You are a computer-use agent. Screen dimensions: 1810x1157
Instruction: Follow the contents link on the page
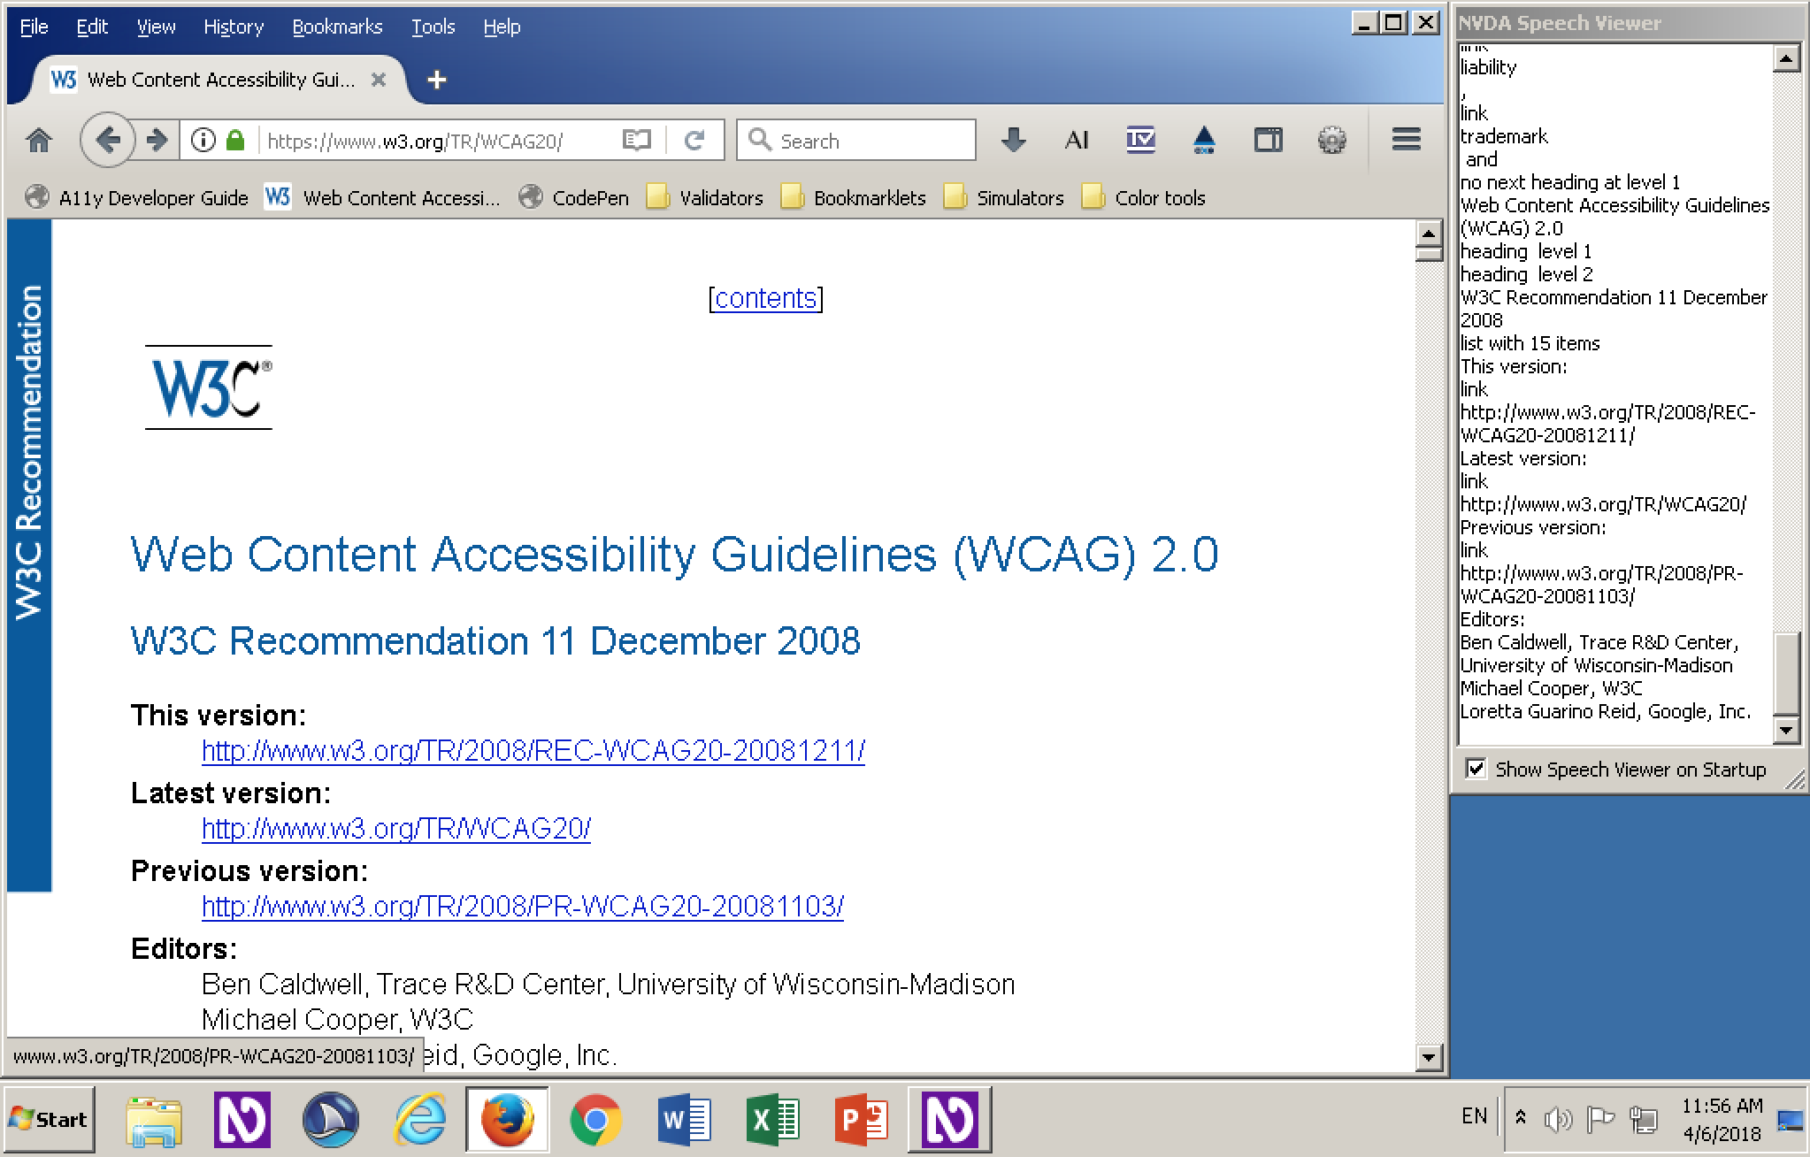(x=764, y=298)
